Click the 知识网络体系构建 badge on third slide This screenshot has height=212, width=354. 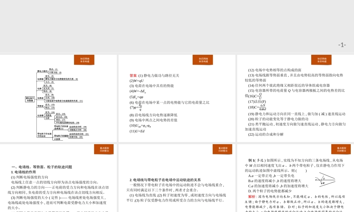322,60
